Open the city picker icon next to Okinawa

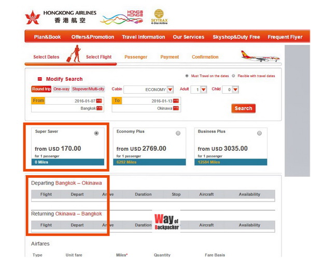pos(176,108)
